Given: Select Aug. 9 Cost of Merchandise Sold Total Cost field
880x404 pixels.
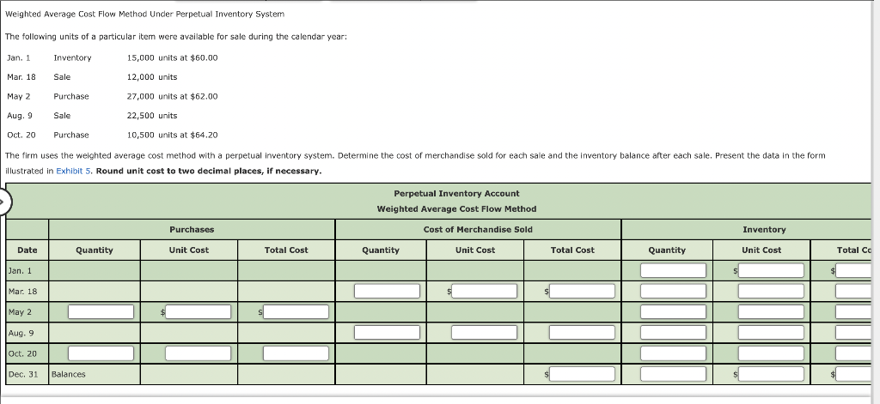Looking at the screenshot, I should point(582,333).
